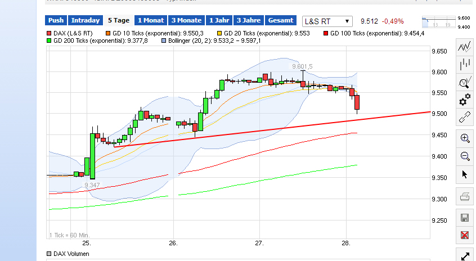Screen dimensions: 476x261
Task: Zoom out with the minus magnifier
Action: (464, 156)
